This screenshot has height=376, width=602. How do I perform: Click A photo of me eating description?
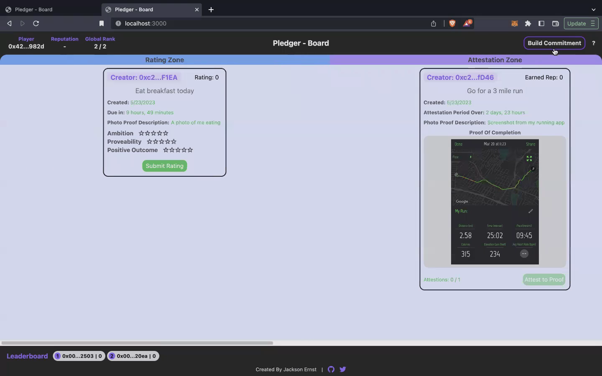196,122
